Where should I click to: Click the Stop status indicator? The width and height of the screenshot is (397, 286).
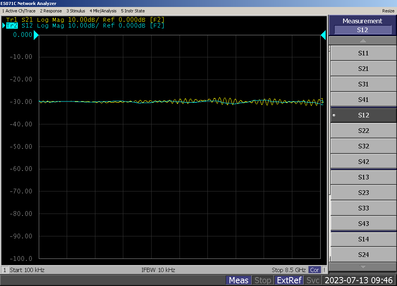262,280
